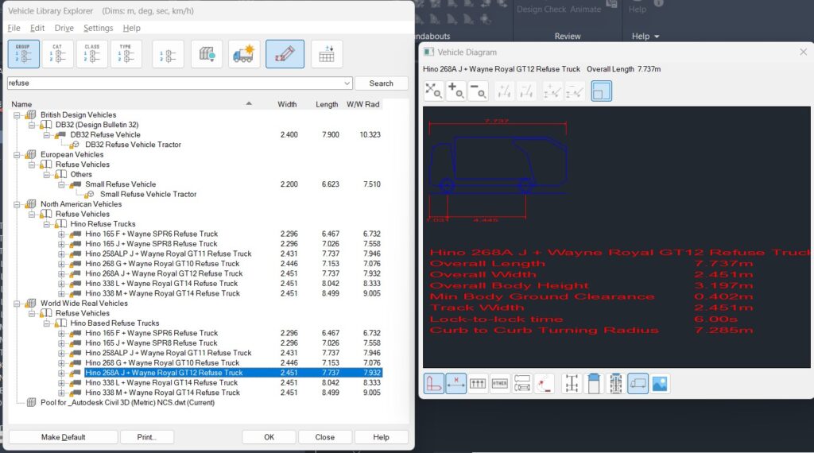Toggle the CLASS grouping button
The width and height of the screenshot is (814, 453).
point(92,54)
